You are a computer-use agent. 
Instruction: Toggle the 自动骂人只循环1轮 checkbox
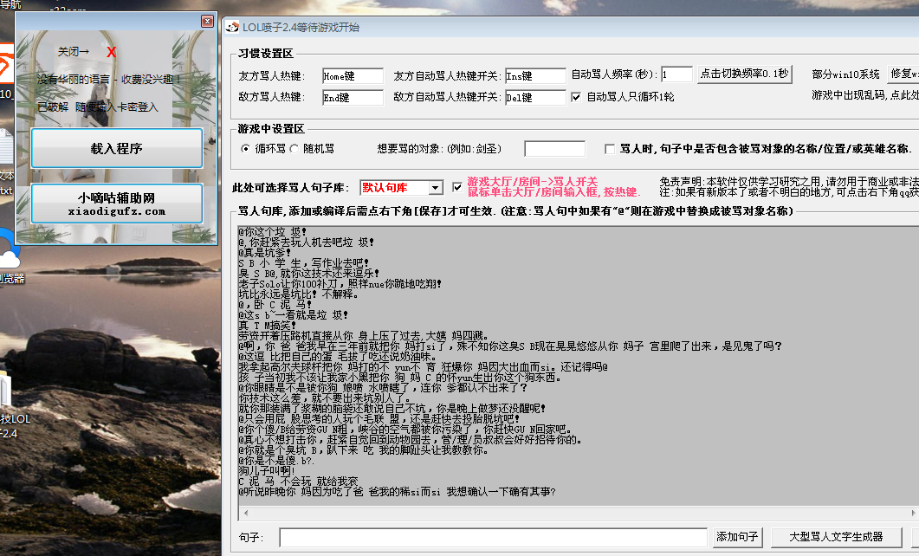point(576,97)
